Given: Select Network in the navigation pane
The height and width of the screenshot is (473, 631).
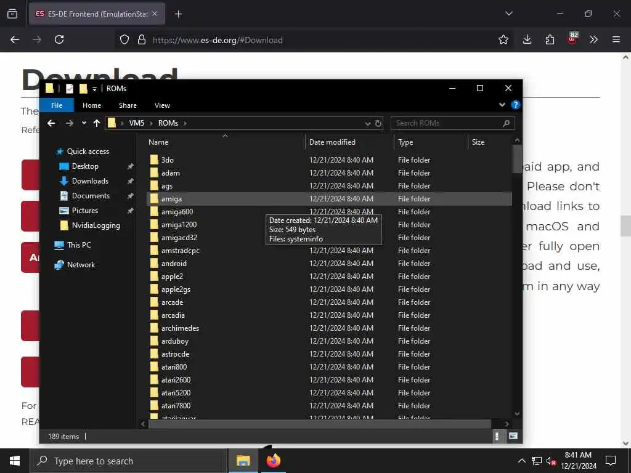Looking at the screenshot, I should click(81, 265).
